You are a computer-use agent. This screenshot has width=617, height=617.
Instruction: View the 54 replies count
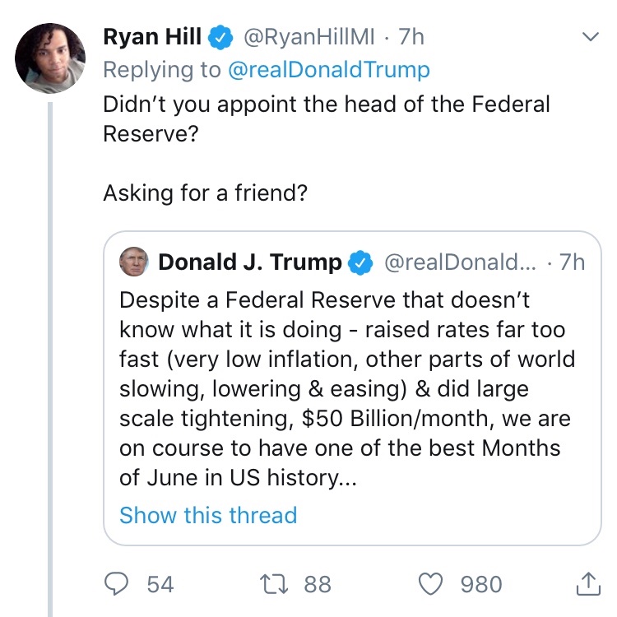[160, 584]
